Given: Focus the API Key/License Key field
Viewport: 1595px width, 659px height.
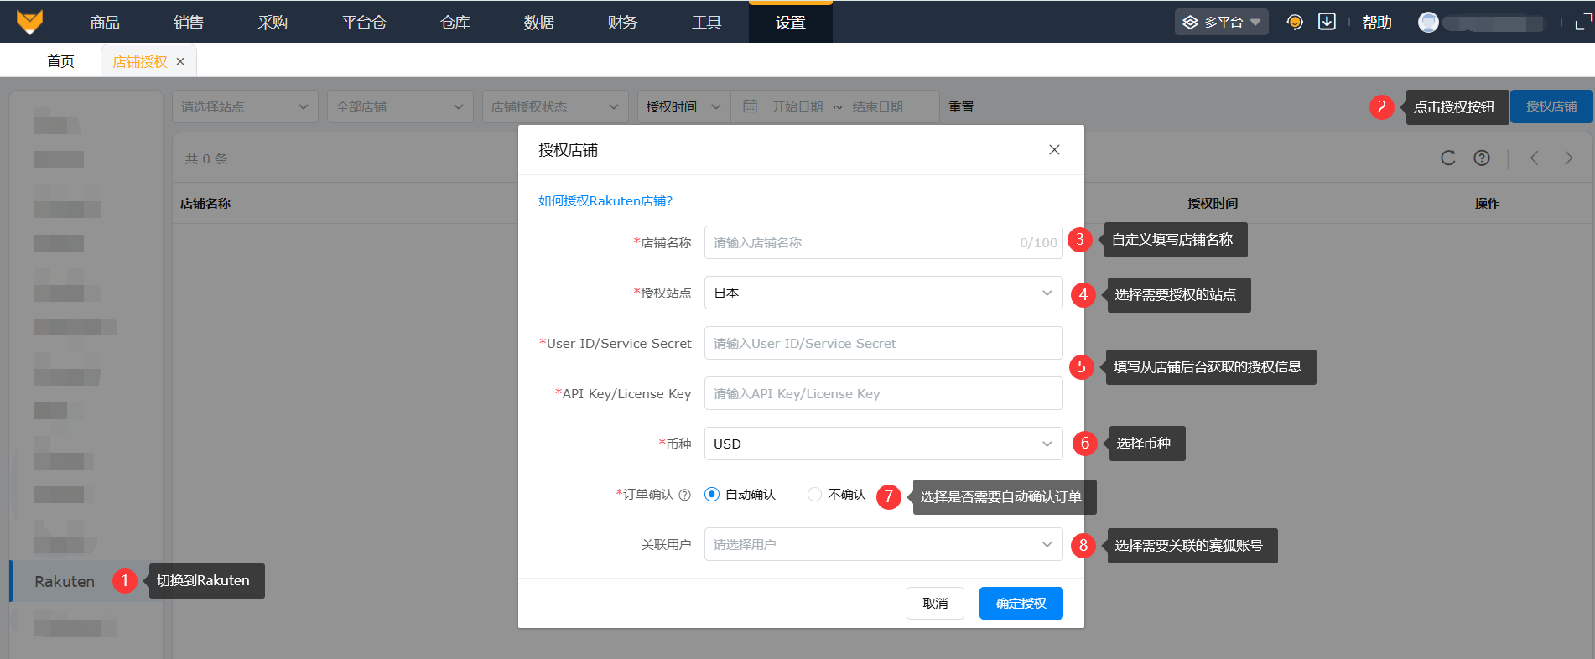Looking at the screenshot, I should pos(884,393).
